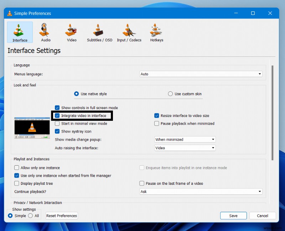Viewport: 285px width, 231px height.
Task: Uncheck Show systray icon
Action: click(57, 131)
